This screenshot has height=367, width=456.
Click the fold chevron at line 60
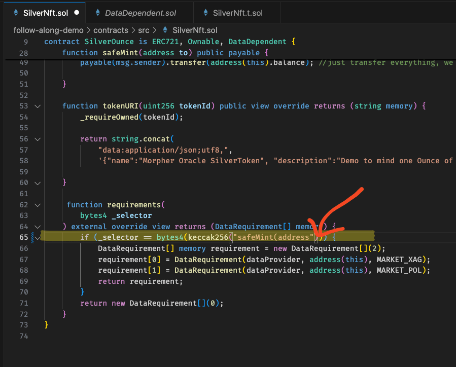coord(38,183)
